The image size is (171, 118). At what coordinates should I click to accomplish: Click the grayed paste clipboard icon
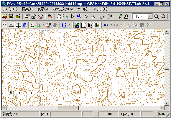point(142,25)
